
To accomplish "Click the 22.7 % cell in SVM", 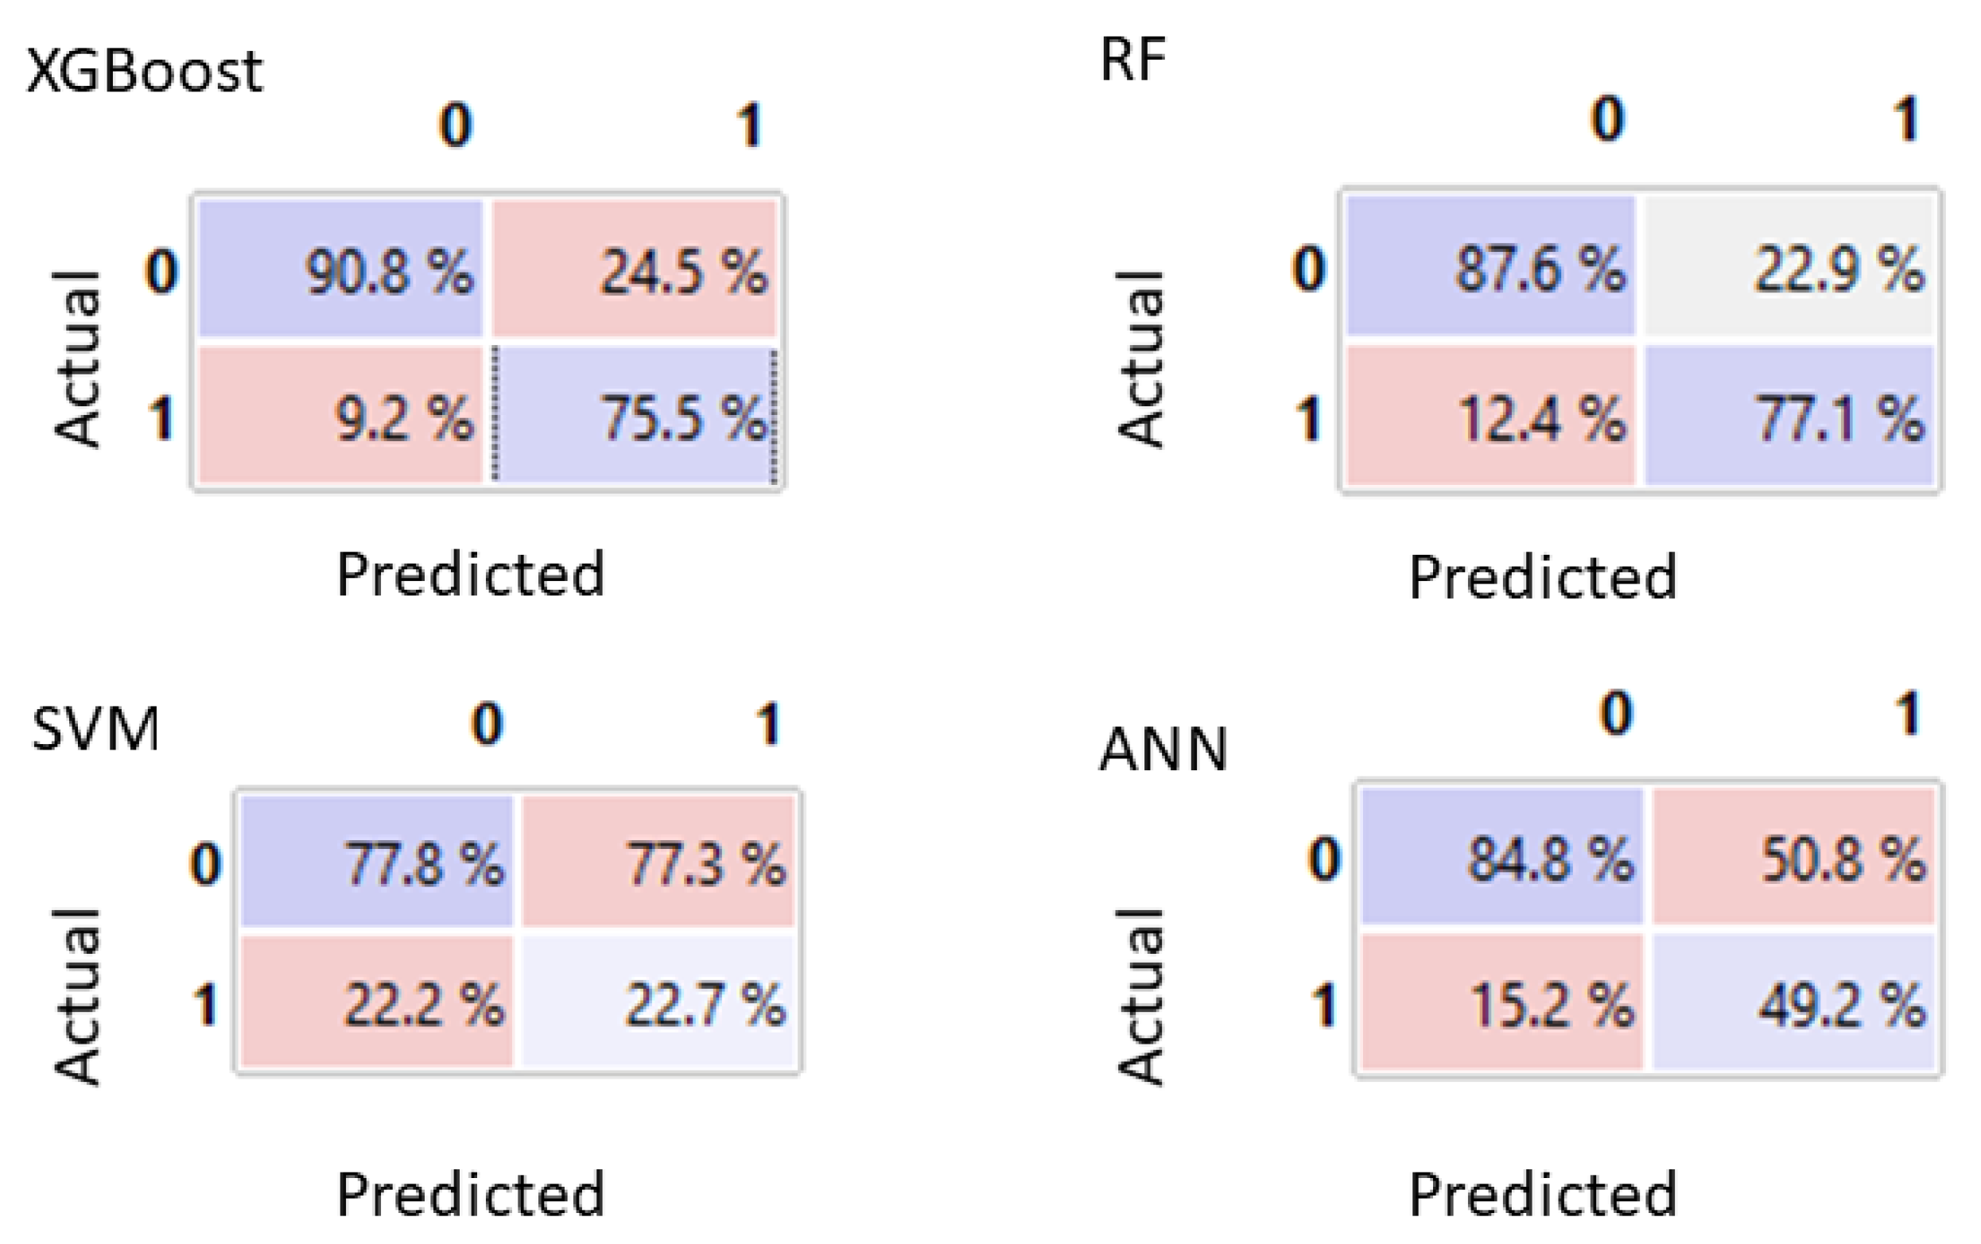I will coord(658,1002).
